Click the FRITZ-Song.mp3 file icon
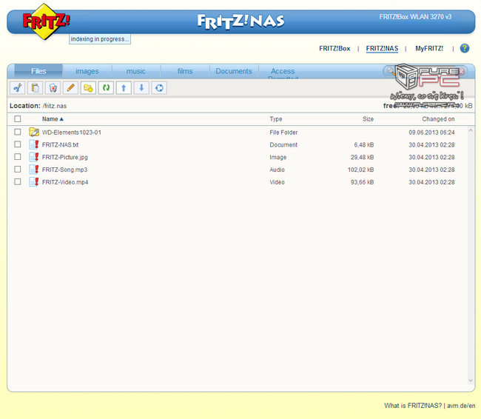 34,170
